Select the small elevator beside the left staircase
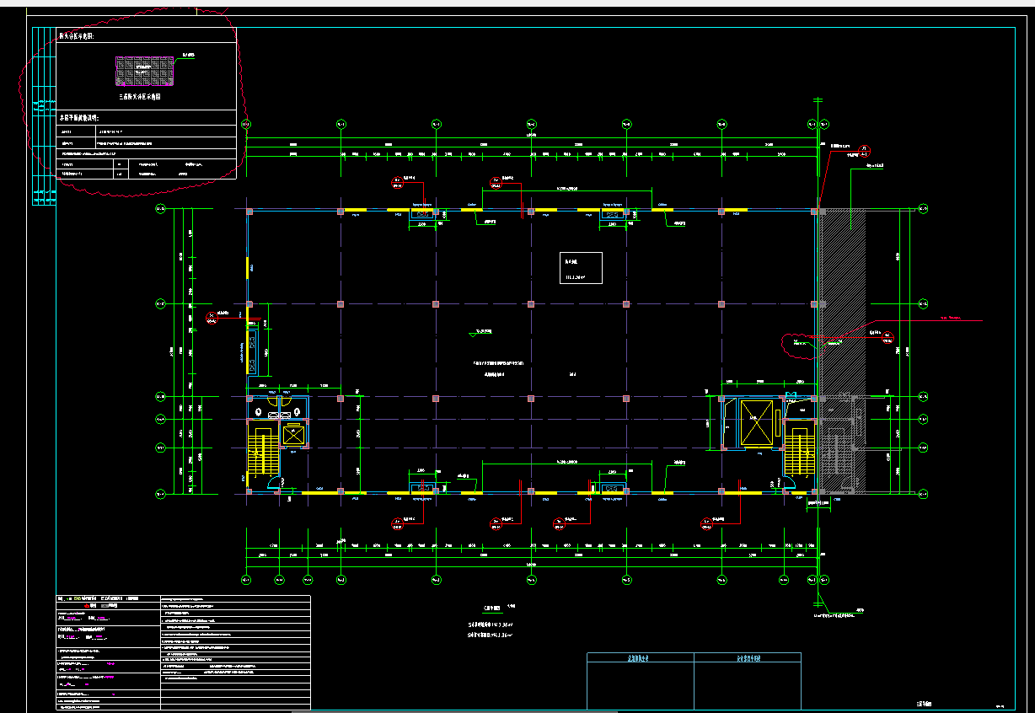 pyautogui.click(x=293, y=435)
